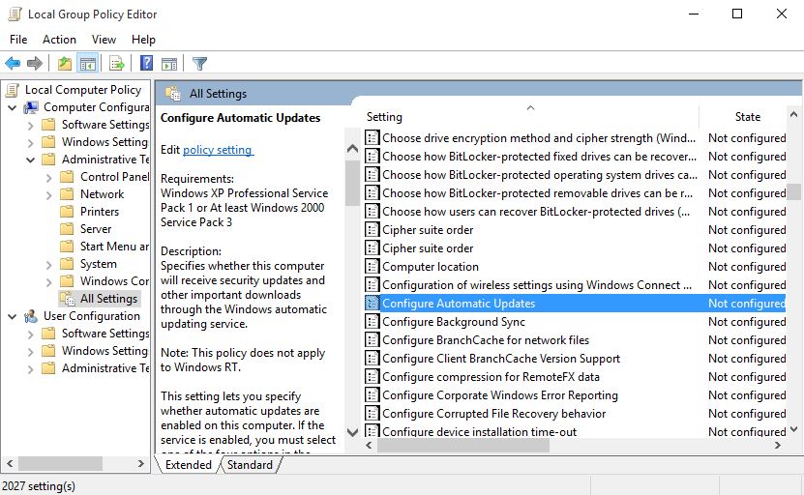
Task: Click the blue Help toolbar icon
Action: (x=146, y=64)
